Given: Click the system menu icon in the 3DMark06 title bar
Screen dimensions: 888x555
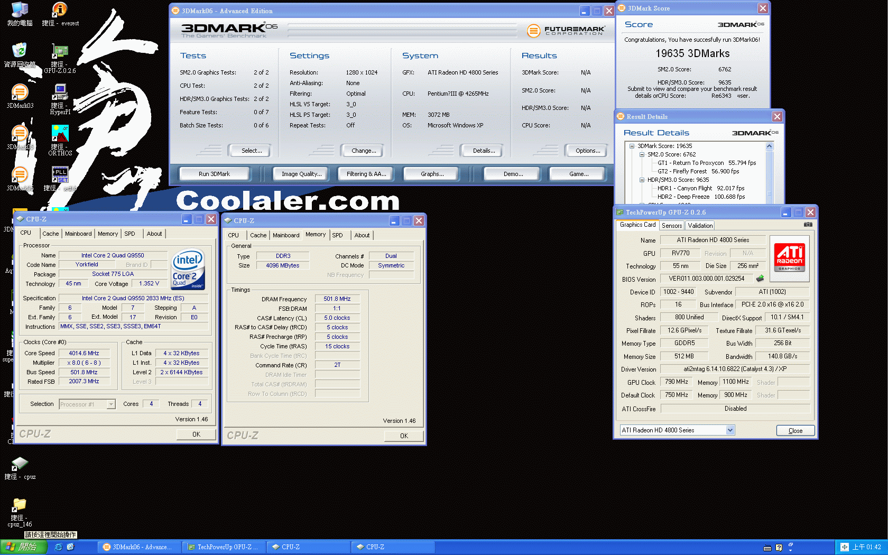Looking at the screenshot, I should (175, 11).
